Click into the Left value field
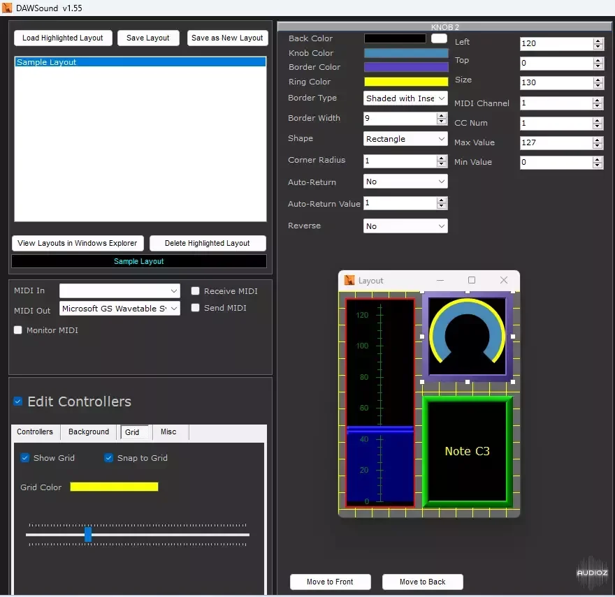Viewport: 615px width, 597px height. [x=556, y=43]
